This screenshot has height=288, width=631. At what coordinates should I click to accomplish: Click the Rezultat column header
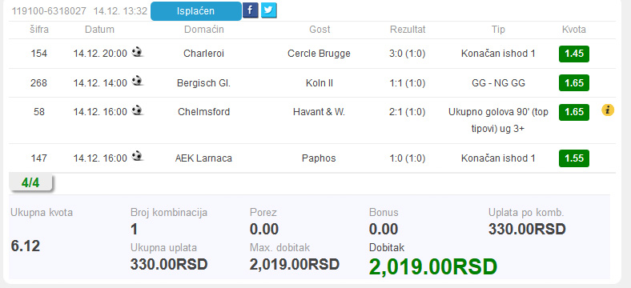pos(408,30)
